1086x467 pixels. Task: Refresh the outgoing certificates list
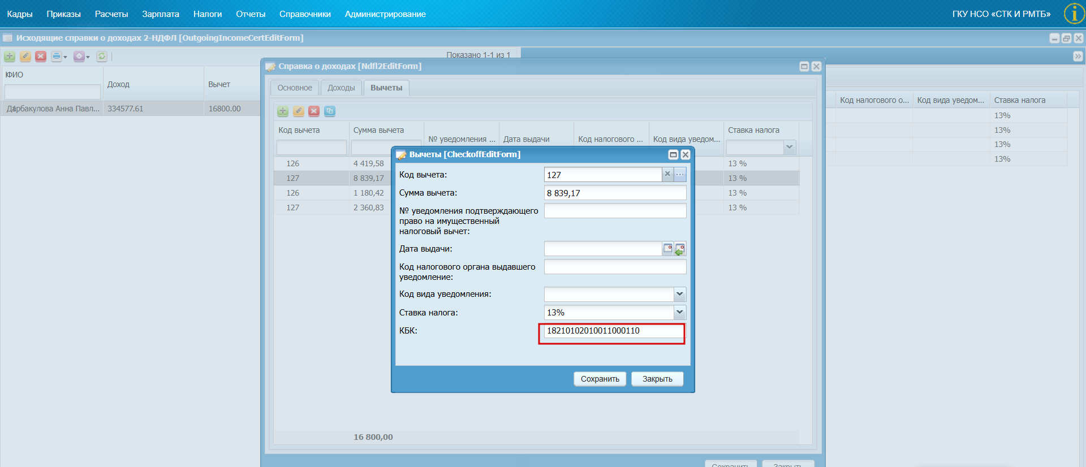point(102,56)
